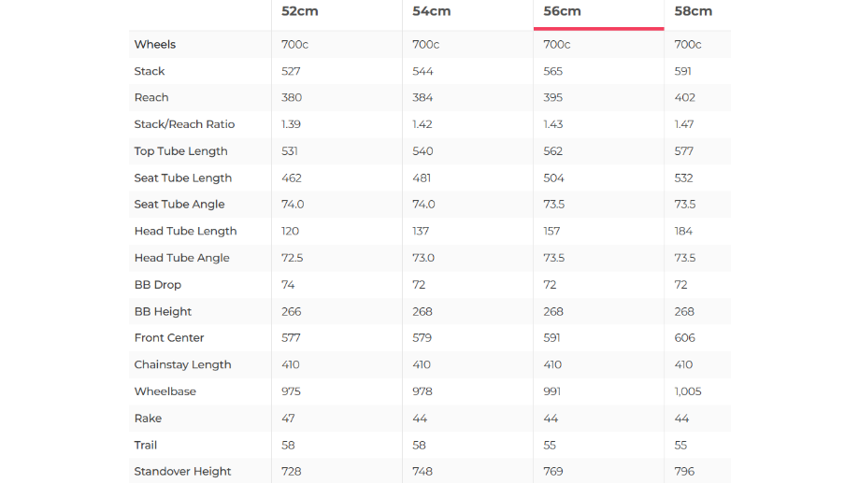The width and height of the screenshot is (859, 483).
Task: Select the Head Tube Length label
Action: pos(185,232)
